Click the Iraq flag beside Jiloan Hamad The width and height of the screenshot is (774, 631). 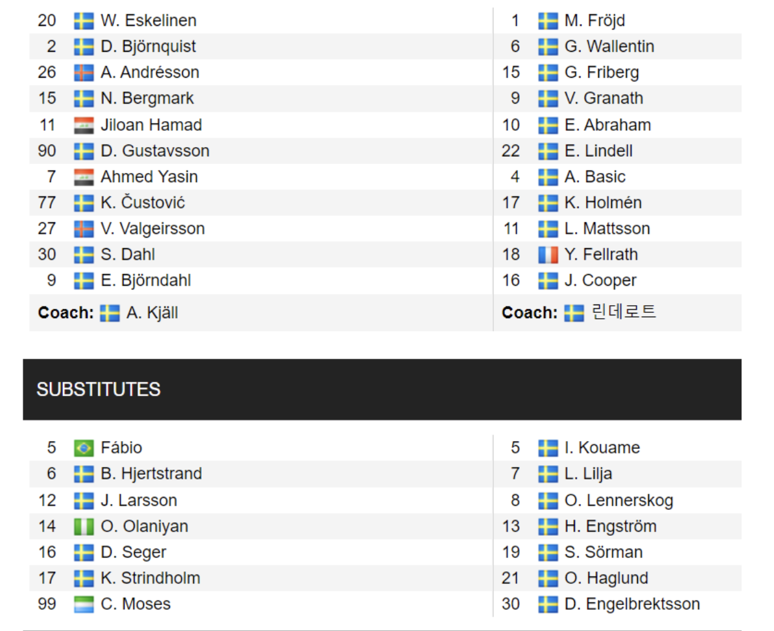[x=84, y=125]
